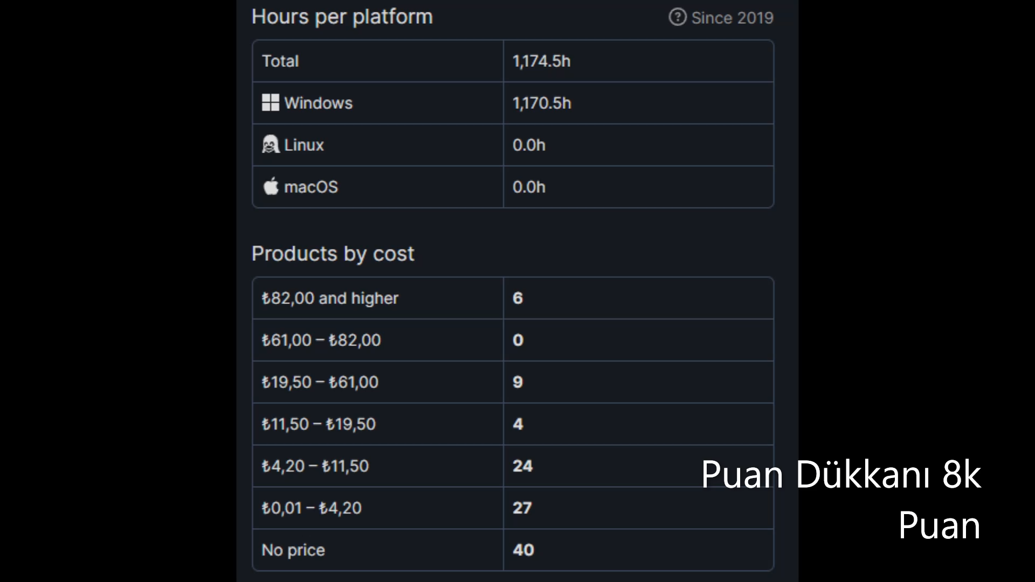Click the Since 2019 help question-mark icon
The height and width of the screenshot is (582, 1035).
(x=677, y=17)
